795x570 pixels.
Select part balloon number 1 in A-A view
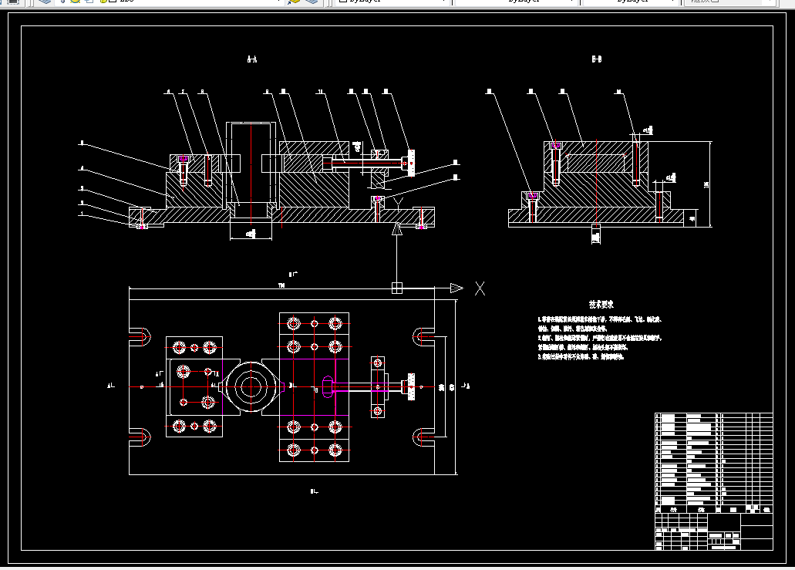point(81,214)
